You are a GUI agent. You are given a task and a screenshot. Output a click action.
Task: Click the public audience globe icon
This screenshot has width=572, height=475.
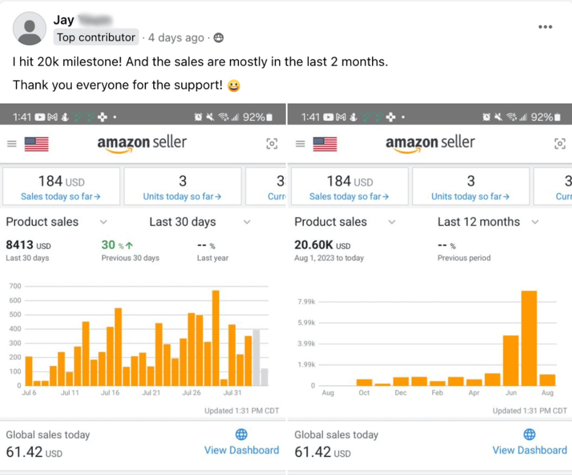click(x=219, y=37)
